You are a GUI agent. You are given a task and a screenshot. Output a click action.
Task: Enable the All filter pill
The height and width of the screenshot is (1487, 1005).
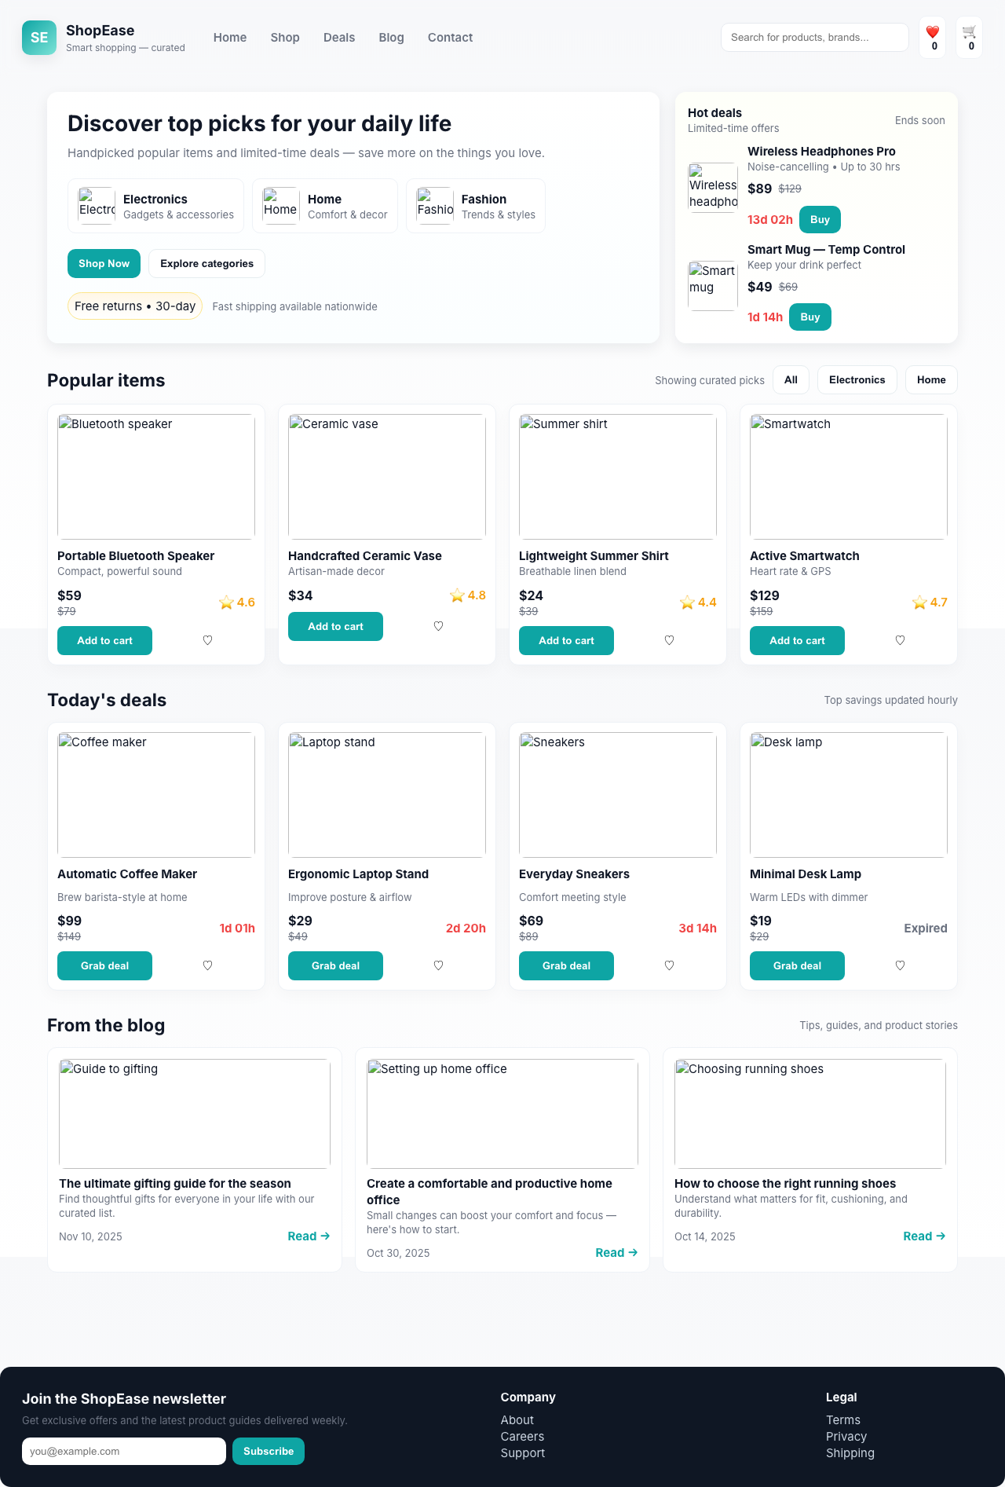coord(791,379)
